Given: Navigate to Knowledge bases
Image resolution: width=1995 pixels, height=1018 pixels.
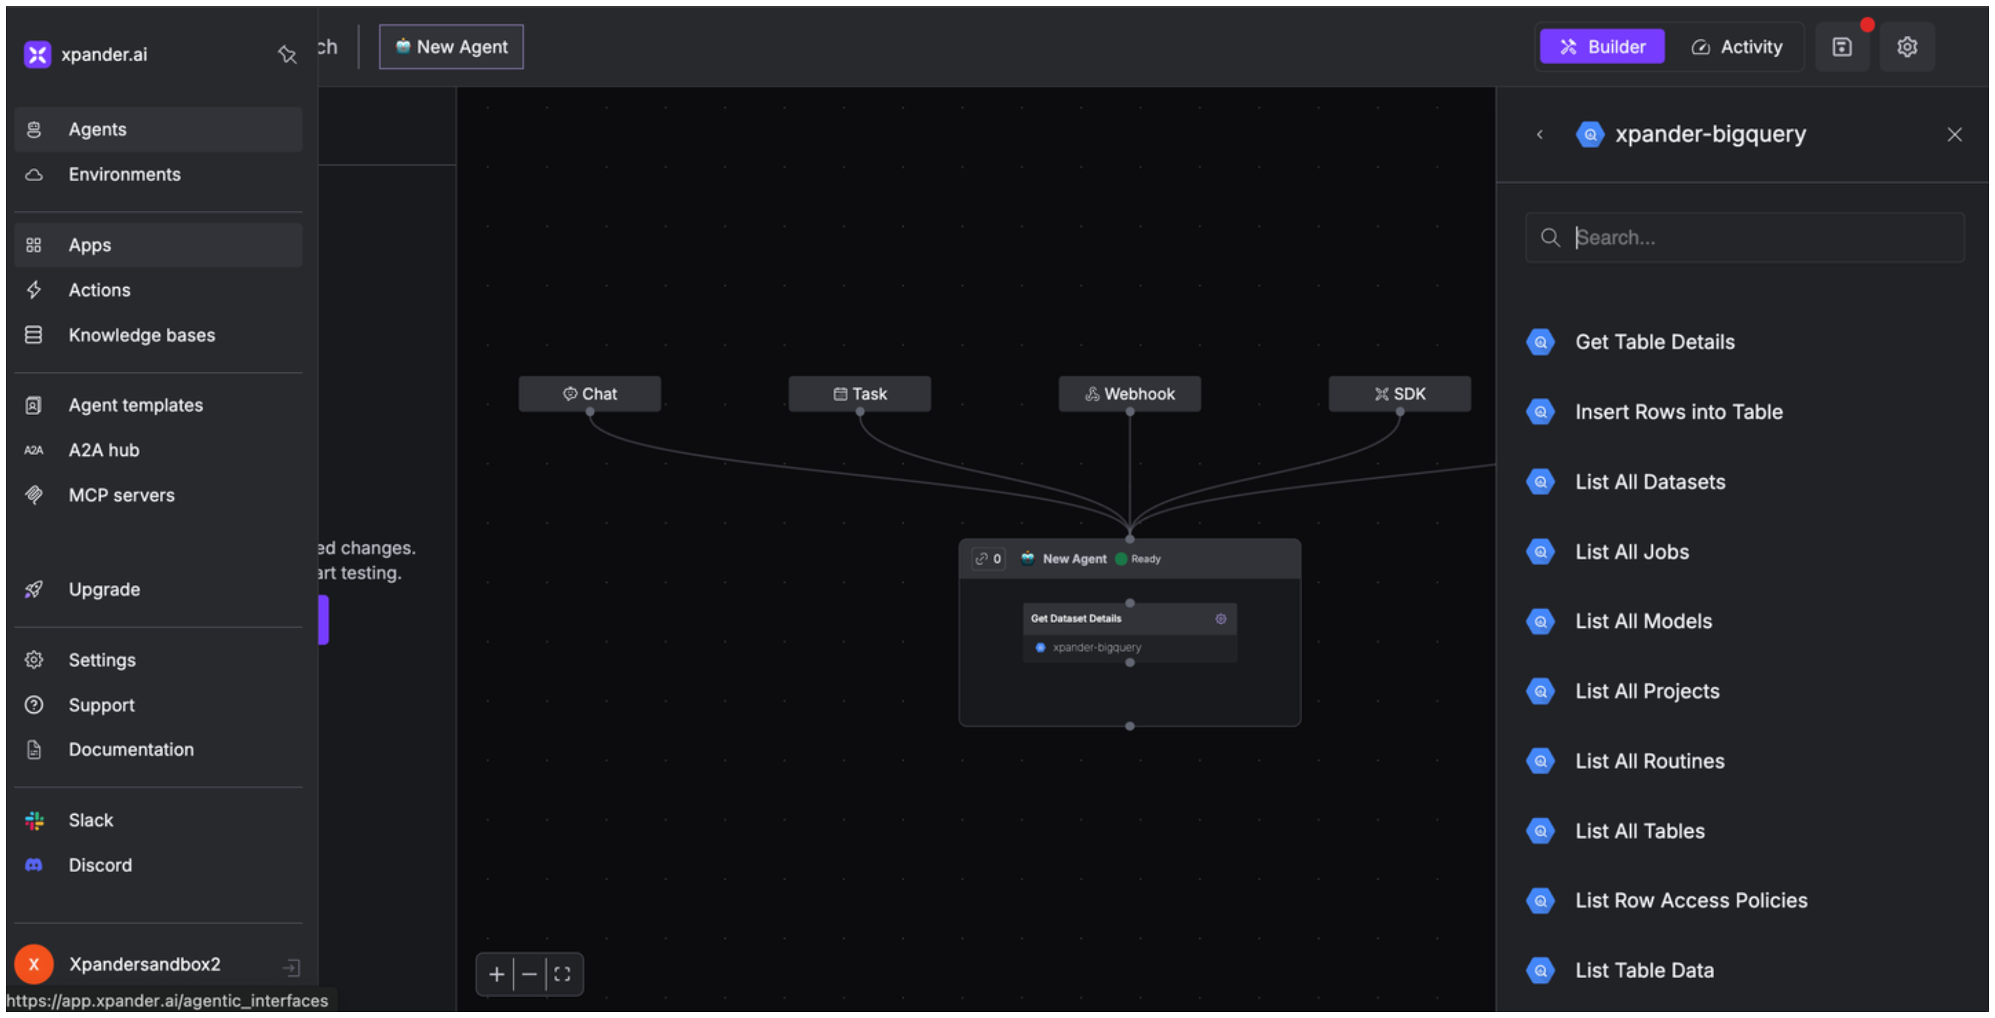Looking at the screenshot, I should (142, 335).
